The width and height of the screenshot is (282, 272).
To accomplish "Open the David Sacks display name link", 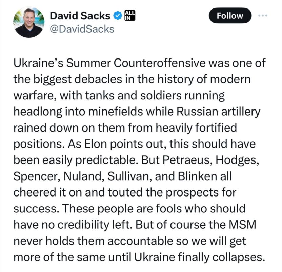I will tap(80, 15).
